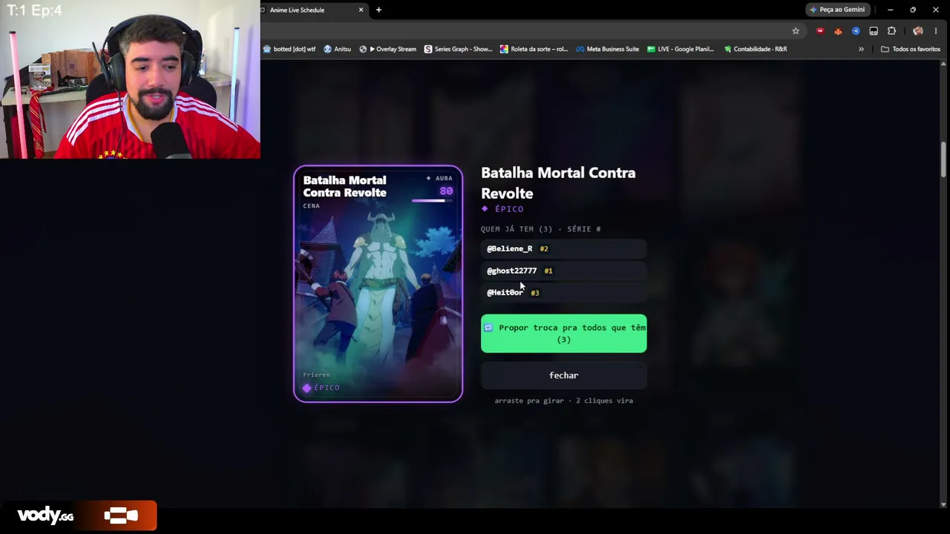This screenshot has height=534, width=950.
Task: Open the Chrome profile avatar
Action: 918,31
